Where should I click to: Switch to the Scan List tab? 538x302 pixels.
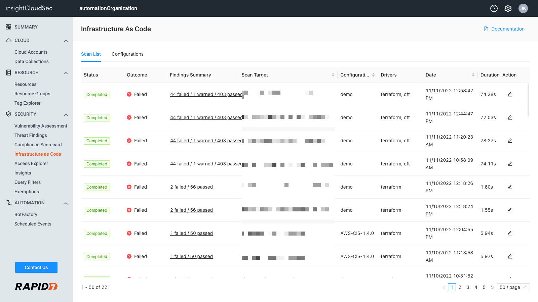point(91,54)
